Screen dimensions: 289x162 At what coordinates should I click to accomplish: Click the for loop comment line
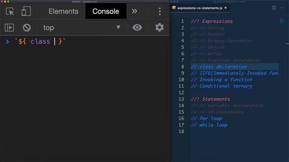coord(206,119)
